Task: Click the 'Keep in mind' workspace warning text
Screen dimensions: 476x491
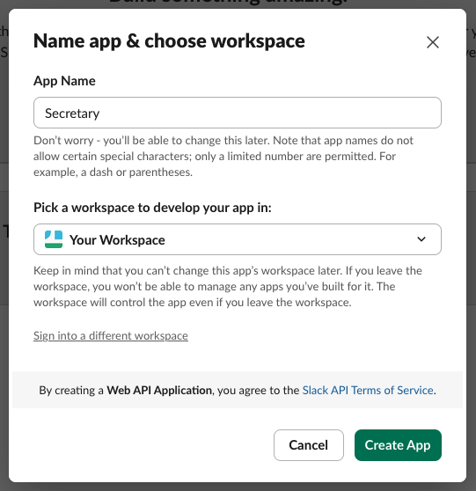Action: click(x=228, y=287)
